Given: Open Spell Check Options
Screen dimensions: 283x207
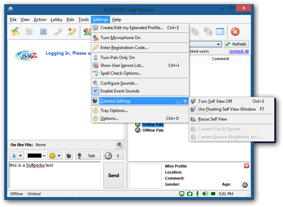Looking at the screenshot, I should click(140, 73).
